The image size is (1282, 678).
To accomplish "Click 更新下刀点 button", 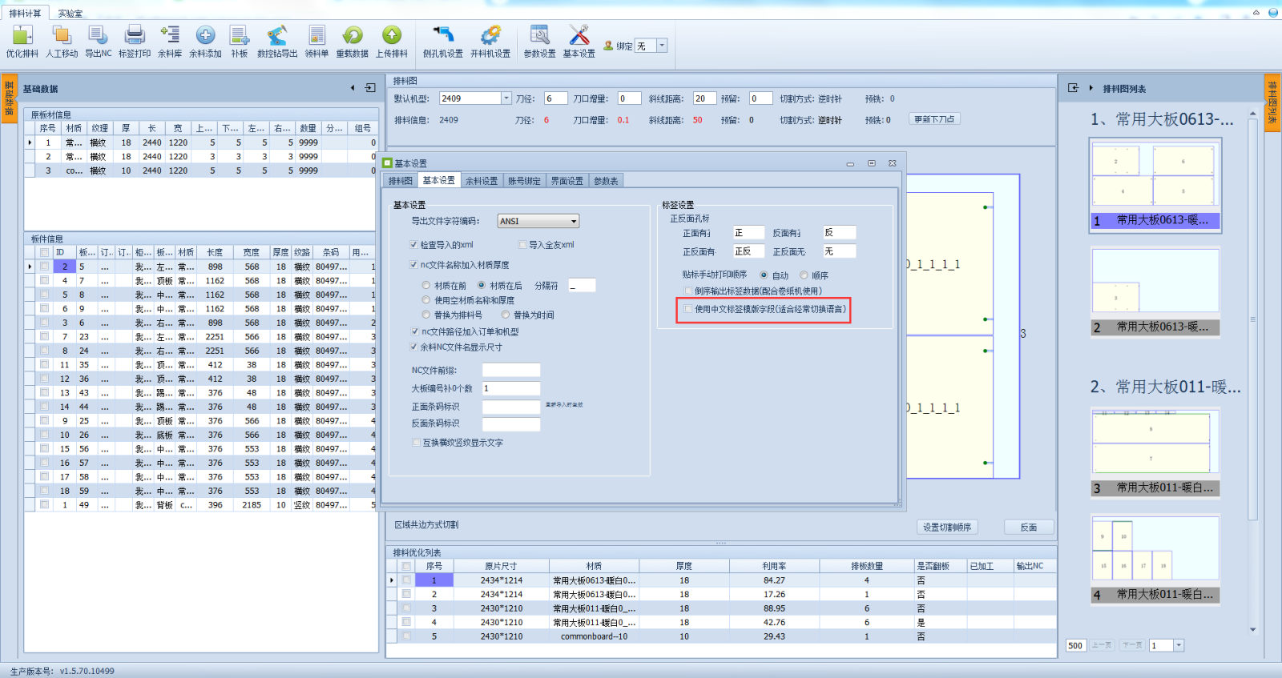I will (934, 119).
